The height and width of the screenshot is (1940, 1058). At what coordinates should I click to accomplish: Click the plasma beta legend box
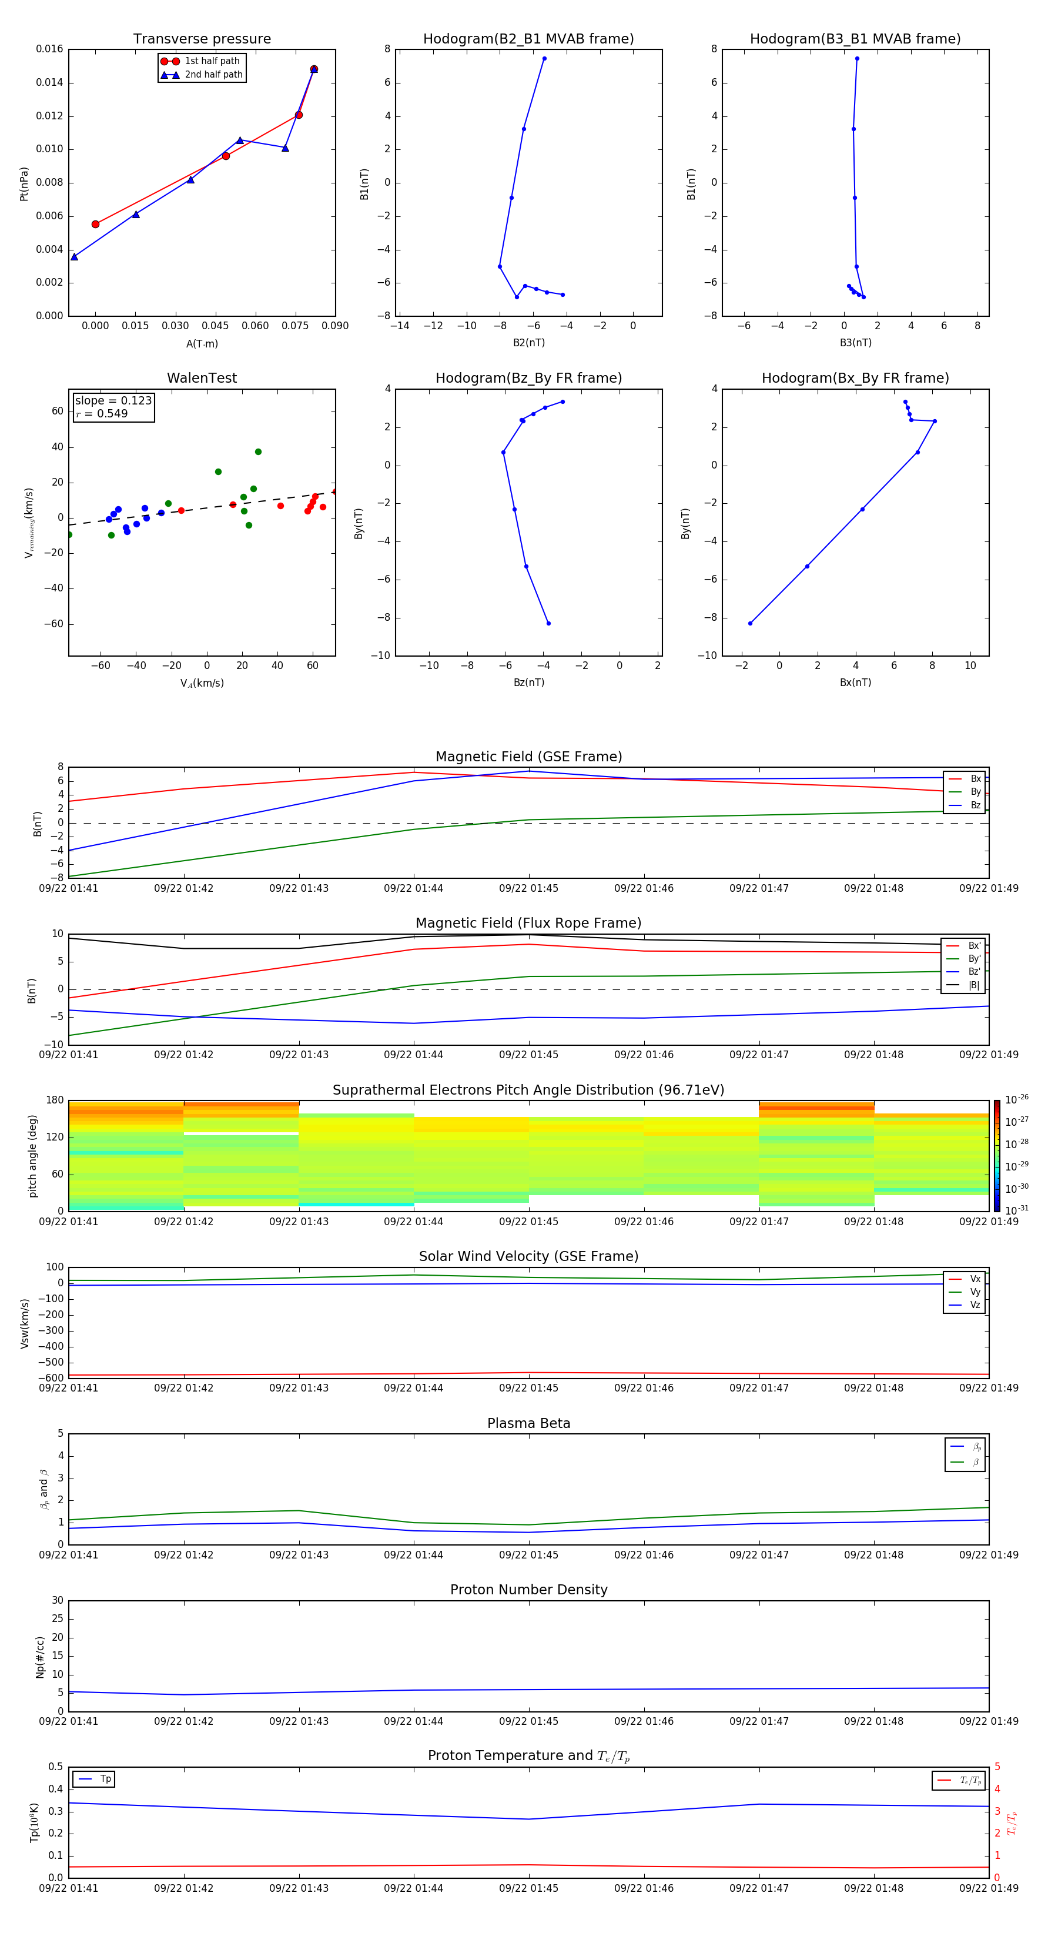point(965,1454)
